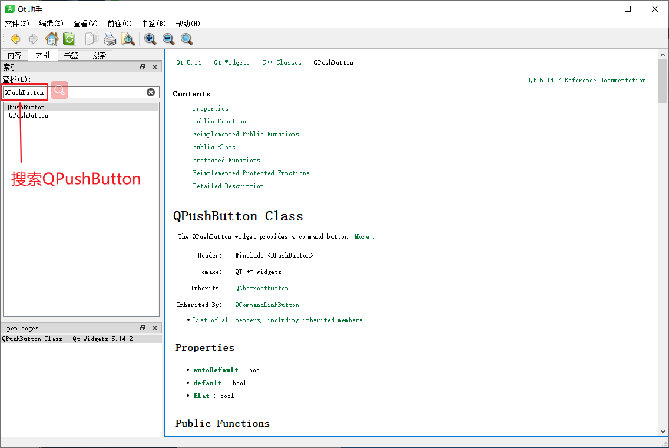Reset zoom to normal size
The image size is (669, 448).
pos(187,39)
